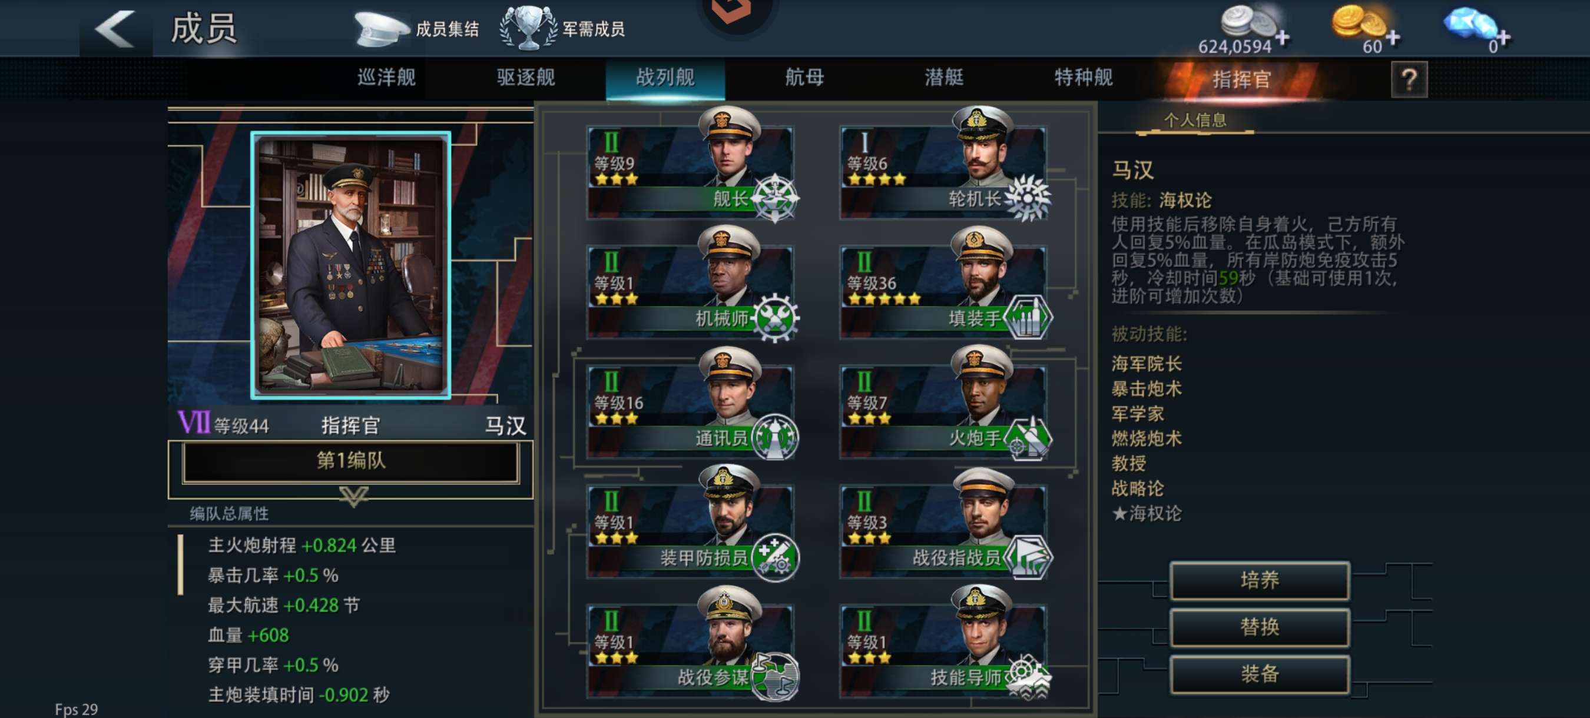Screen dimensions: 1590x718
Task: Click the 替换 button
Action: click(1259, 627)
